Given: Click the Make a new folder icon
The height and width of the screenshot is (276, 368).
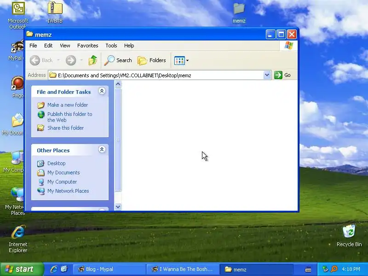Looking at the screenshot, I should coord(41,105).
